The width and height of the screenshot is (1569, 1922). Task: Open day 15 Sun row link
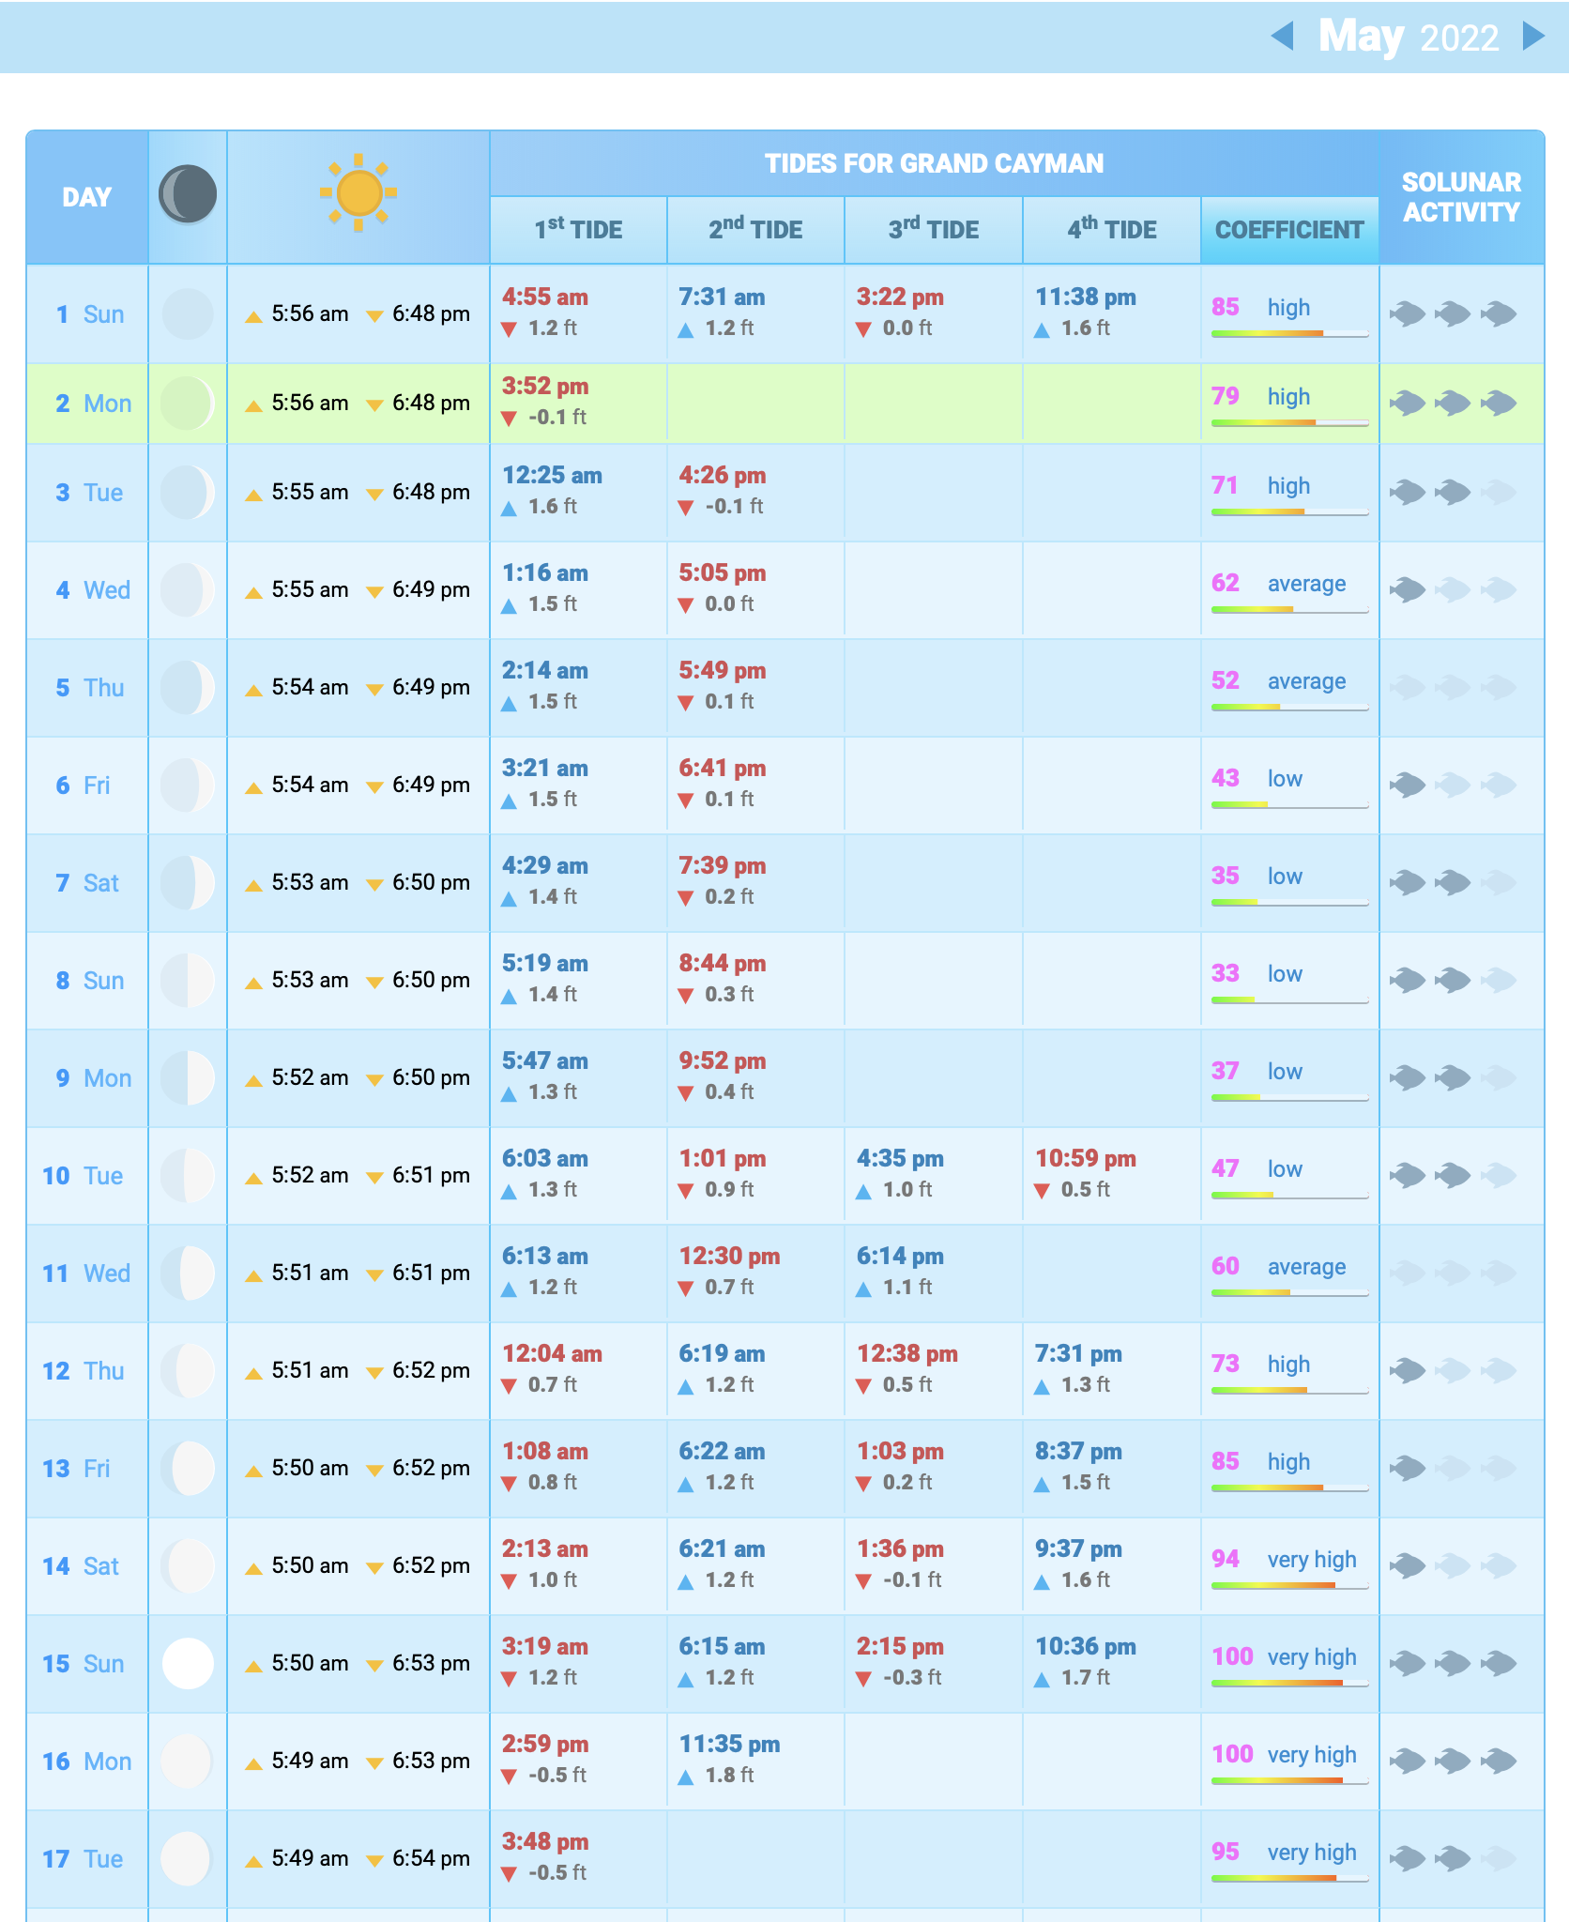(83, 1664)
